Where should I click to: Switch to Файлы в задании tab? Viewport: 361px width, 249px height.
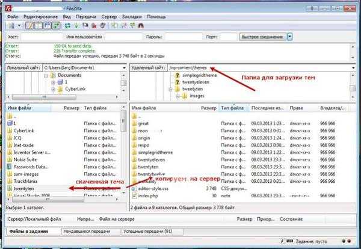coord(28,232)
